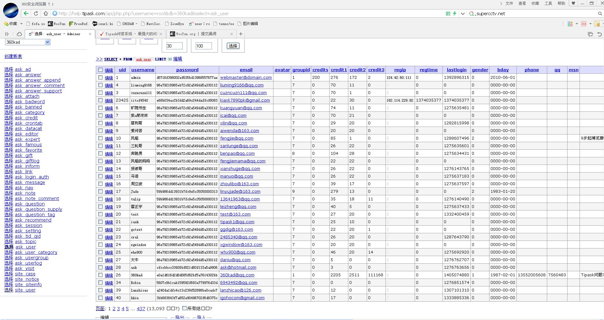This screenshot has height=320, width=604.
Task: Click the magnifier search button
Action: click(600, 14)
